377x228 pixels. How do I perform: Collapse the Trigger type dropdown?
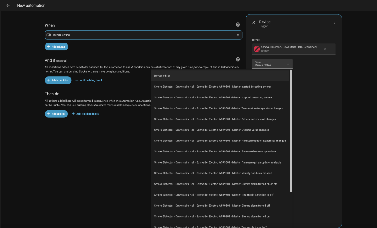(288, 64)
